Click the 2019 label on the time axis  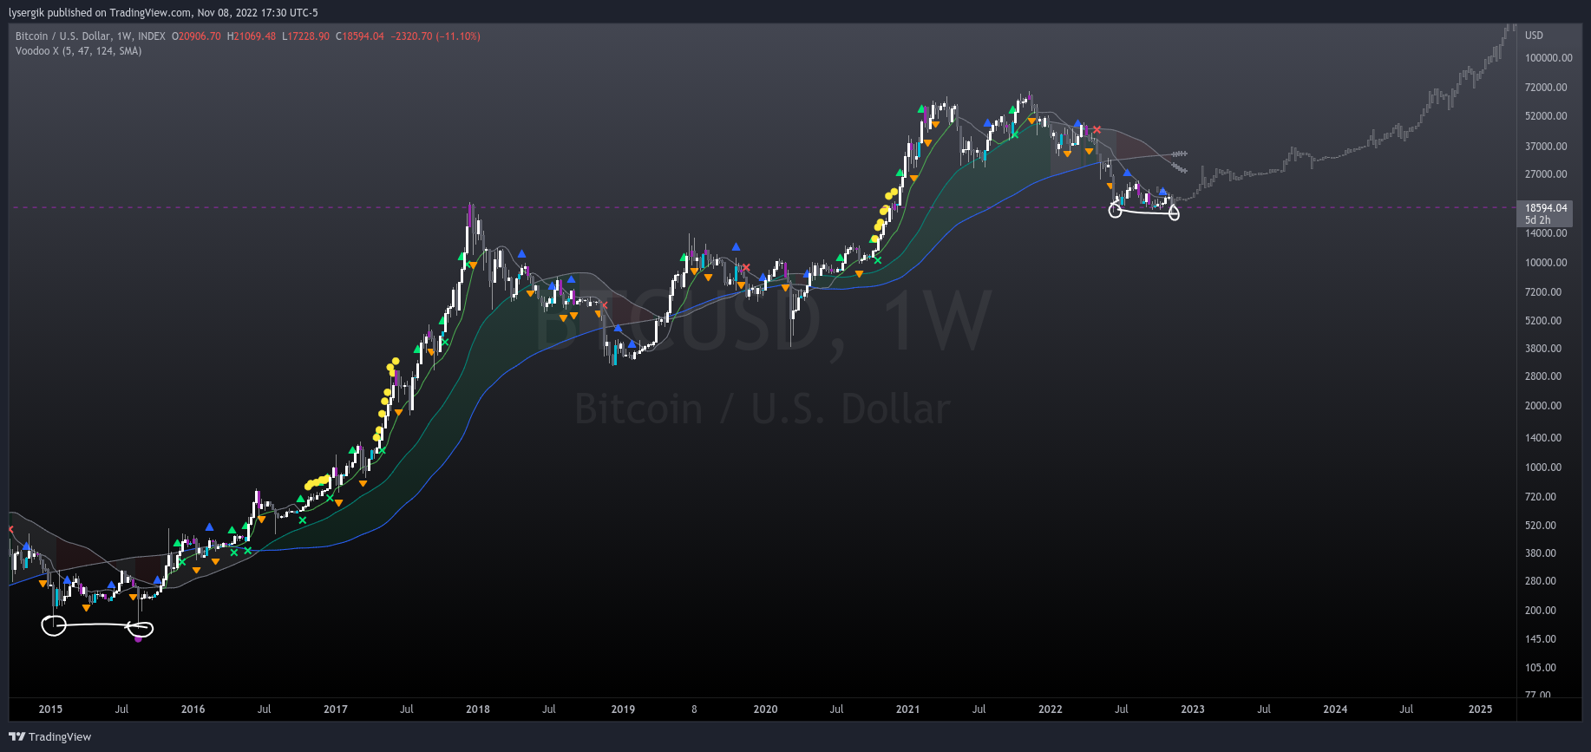click(623, 709)
